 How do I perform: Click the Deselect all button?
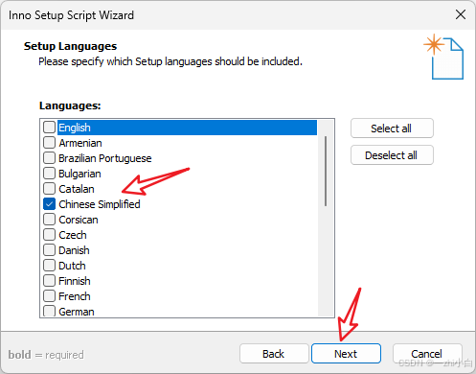(392, 155)
